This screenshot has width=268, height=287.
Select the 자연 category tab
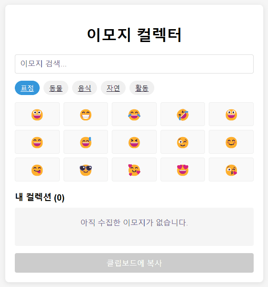click(113, 88)
